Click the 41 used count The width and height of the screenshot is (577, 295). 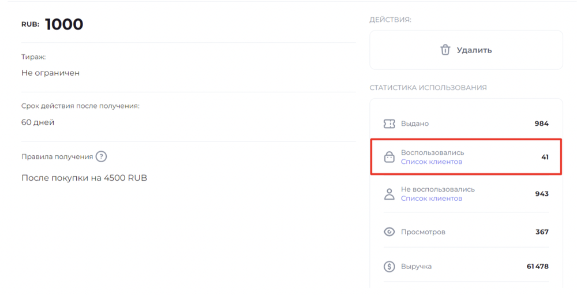[x=545, y=157]
